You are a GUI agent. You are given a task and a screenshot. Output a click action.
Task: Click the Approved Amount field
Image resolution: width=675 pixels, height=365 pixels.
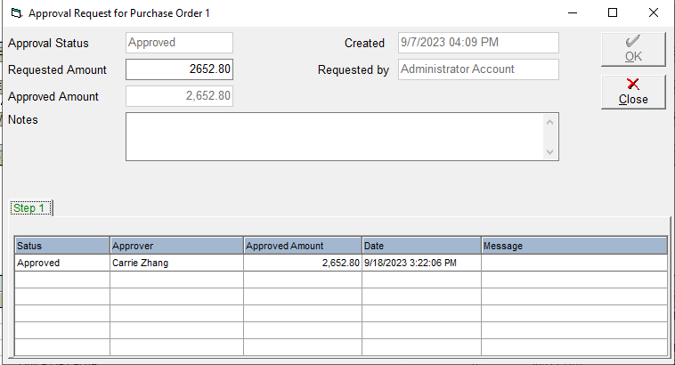(x=179, y=96)
